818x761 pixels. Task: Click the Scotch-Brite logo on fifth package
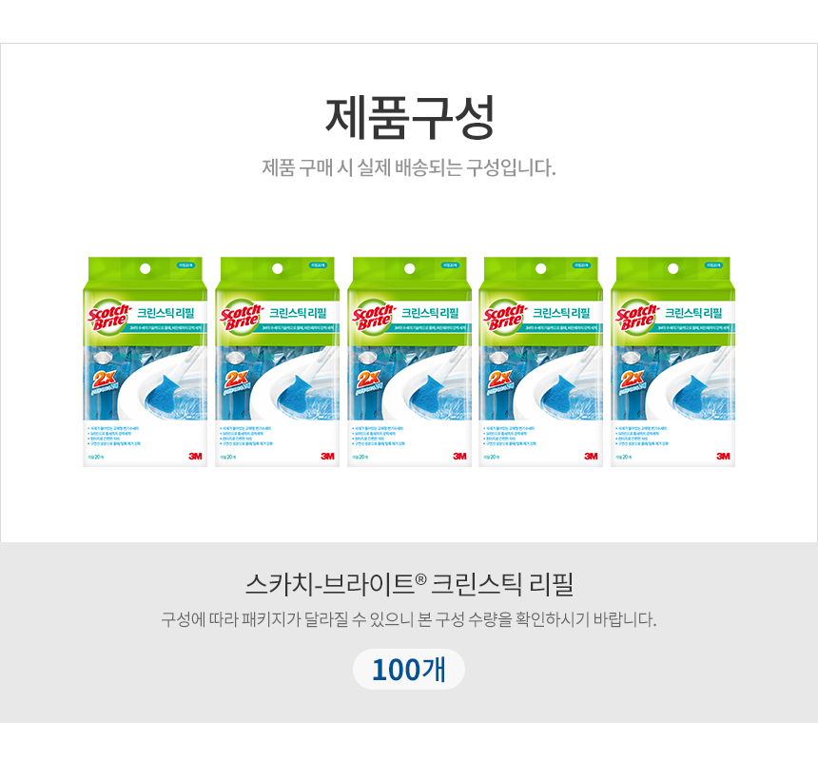pos(637,316)
